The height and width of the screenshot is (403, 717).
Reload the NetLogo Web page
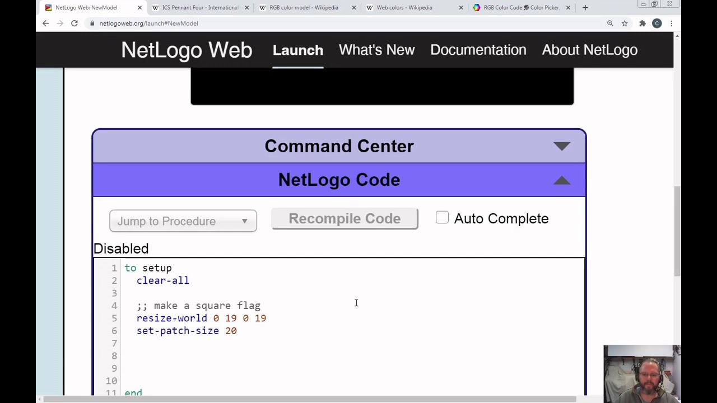pyautogui.click(x=74, y=23)
